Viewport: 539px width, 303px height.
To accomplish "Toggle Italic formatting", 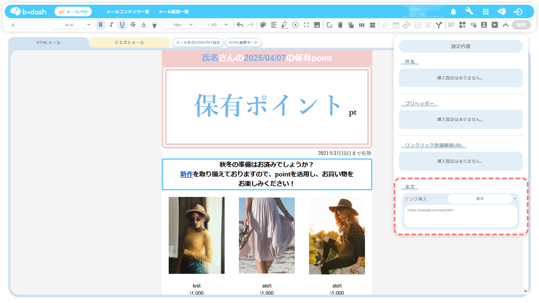I will [x=111, y=25].
